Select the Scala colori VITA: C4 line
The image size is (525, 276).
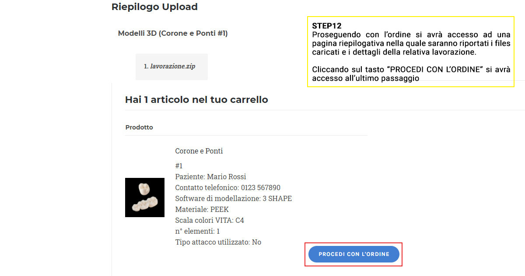(210, 220)
